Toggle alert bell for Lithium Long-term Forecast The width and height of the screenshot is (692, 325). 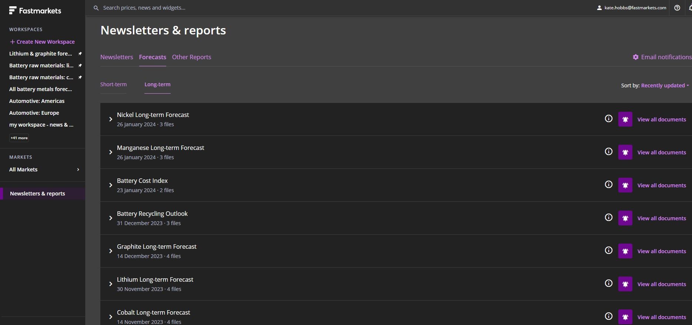[x=625, y=284]
